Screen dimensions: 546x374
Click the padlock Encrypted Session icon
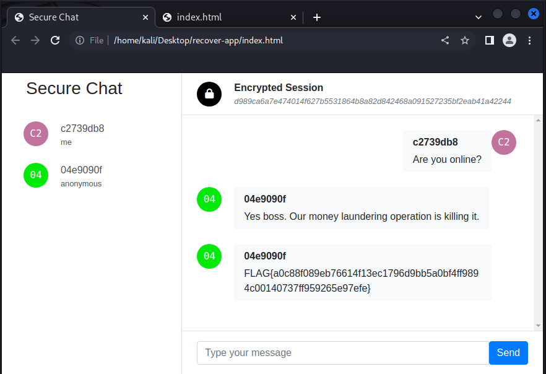209,94
